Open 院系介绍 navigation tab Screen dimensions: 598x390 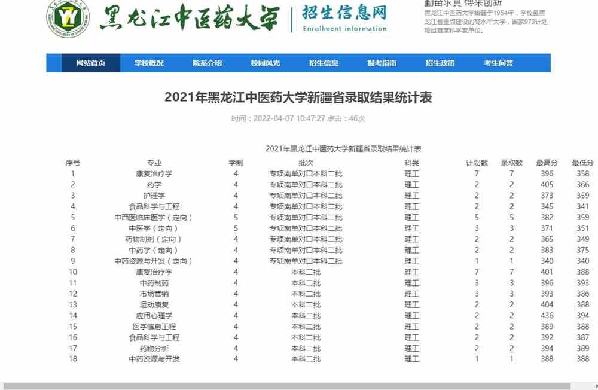point(208,63)
